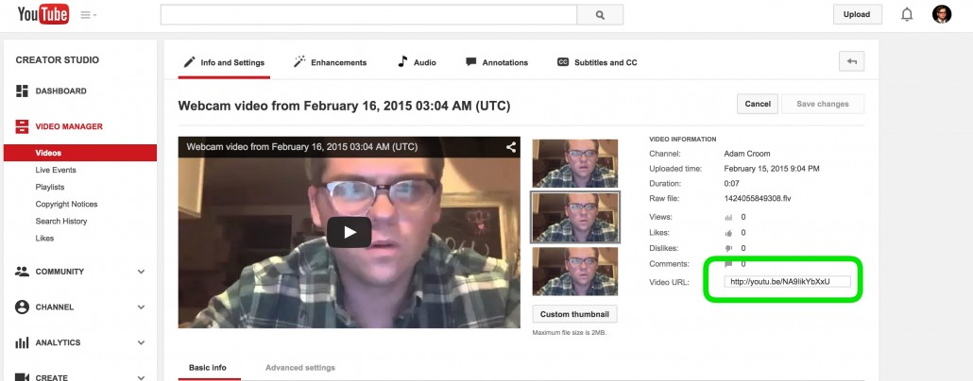
Task: Click the video title overlay in the player
Action: click(x=302, y=147)
